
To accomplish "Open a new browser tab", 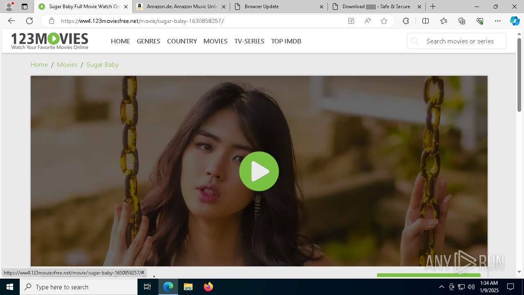I will (x=433, y=7).
